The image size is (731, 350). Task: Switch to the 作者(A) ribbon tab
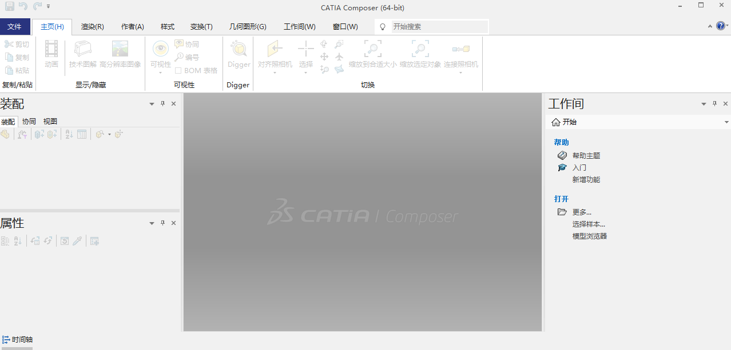point(133,27)
